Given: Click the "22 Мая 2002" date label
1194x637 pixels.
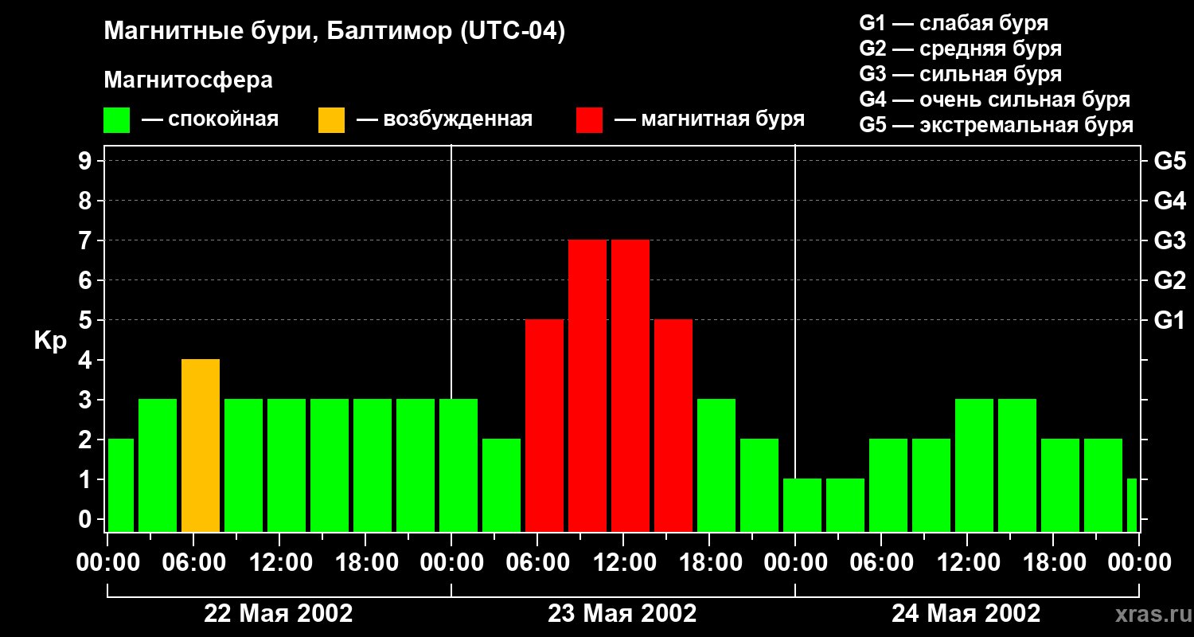Looking at the screenshot, I should tap(279, 613).
